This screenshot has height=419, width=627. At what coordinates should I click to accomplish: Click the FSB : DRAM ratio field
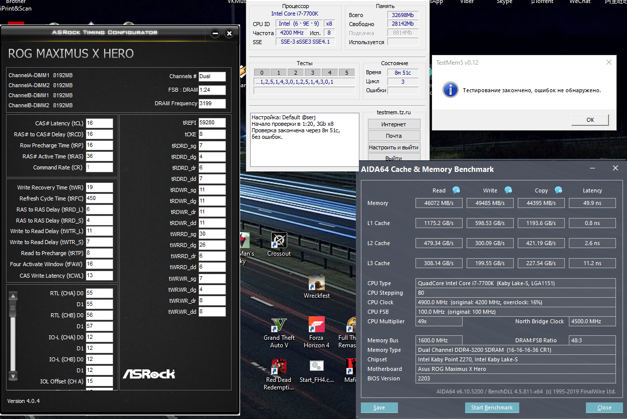pos(212,90)
